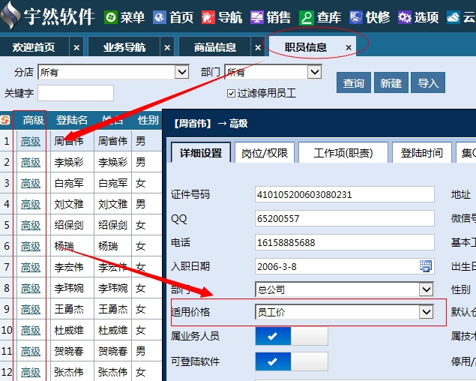The image size is (476, 381).
Task: Open 快修 shield icon
Action: (x=356, y=17)
